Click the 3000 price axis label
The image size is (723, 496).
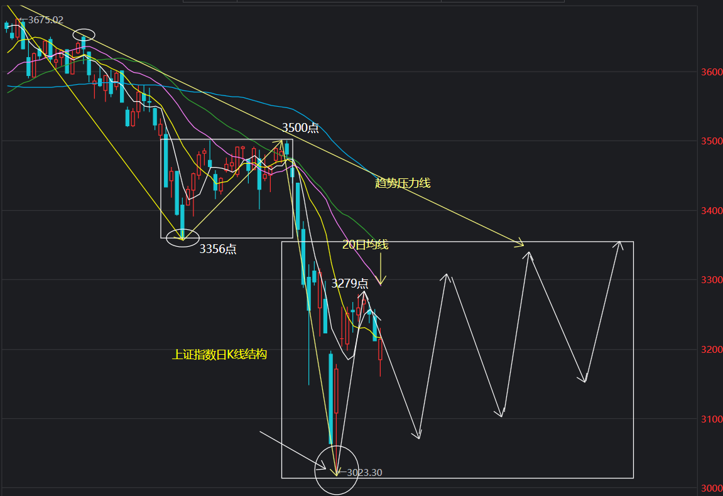click(x=712, y=488)
